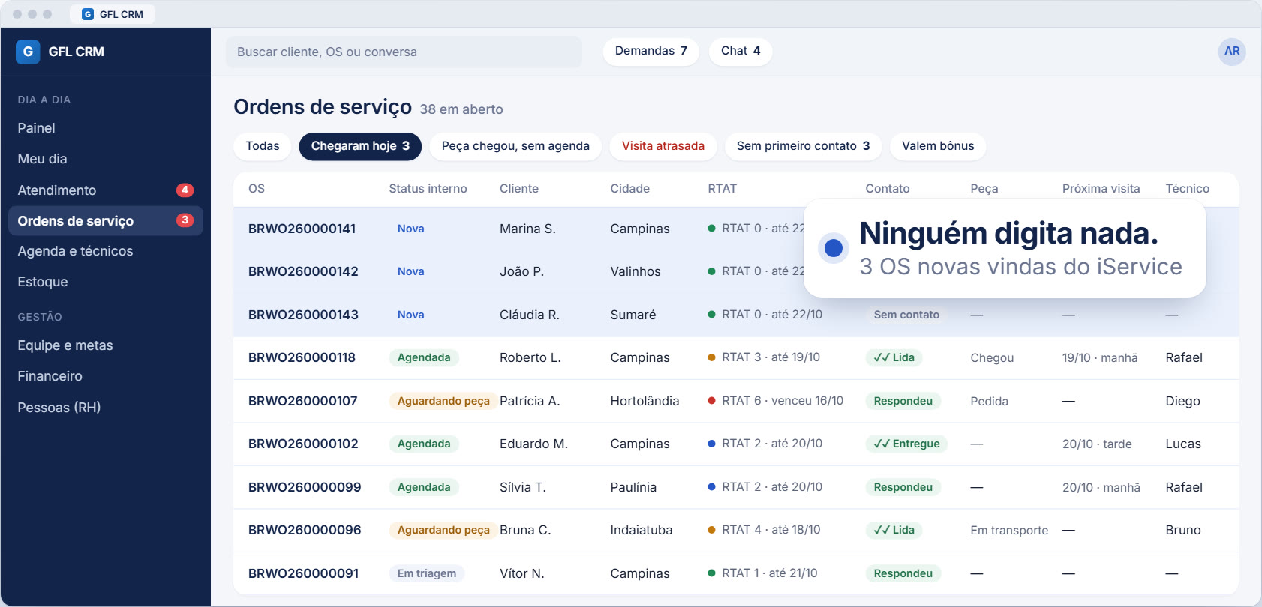
Task: Open order BRWO260000099
Action: click(x=305, y=487)
